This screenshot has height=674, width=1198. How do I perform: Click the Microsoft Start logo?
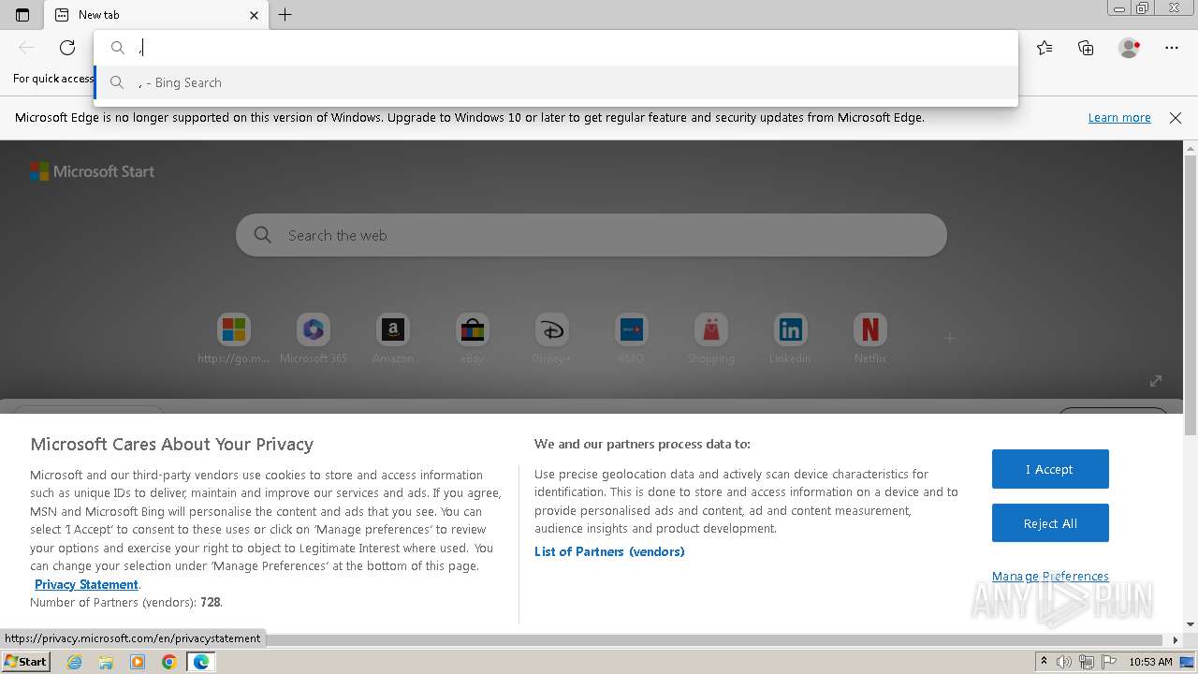pyautogui.click(x=92, y=171)
